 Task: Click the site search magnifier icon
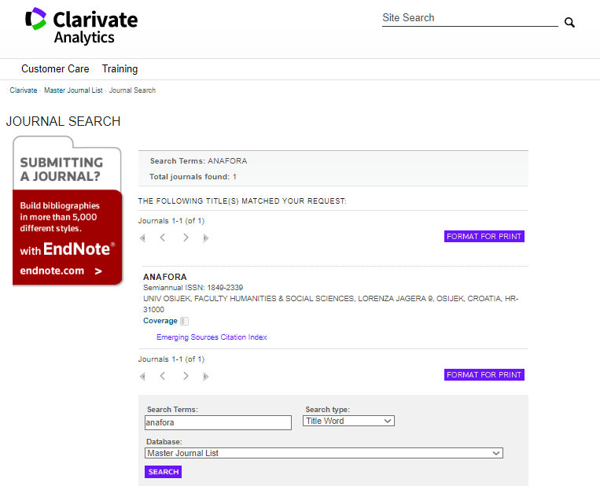(569, 23)
